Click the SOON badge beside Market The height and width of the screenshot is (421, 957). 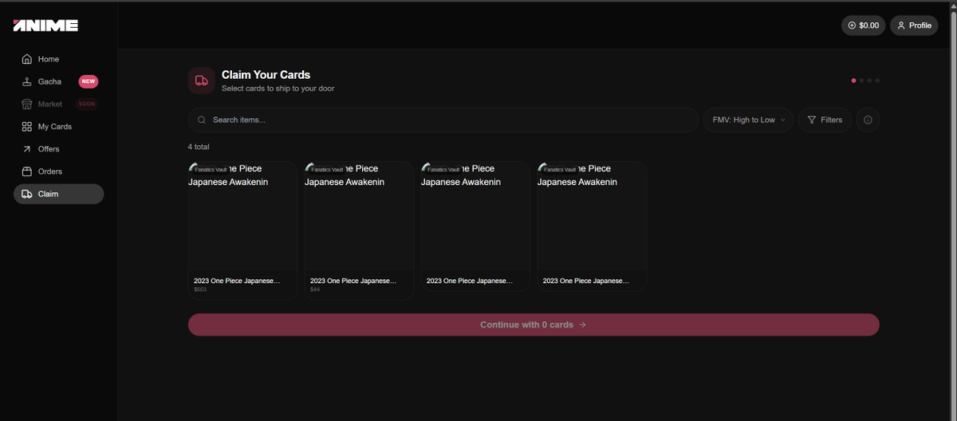pos(86,104)
